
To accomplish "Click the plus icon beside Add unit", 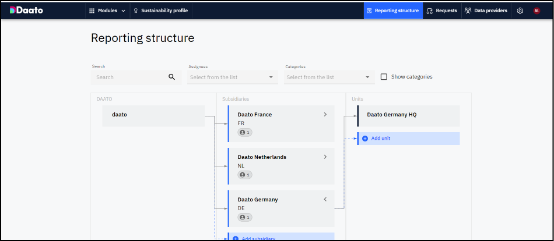I will [365, 139].
